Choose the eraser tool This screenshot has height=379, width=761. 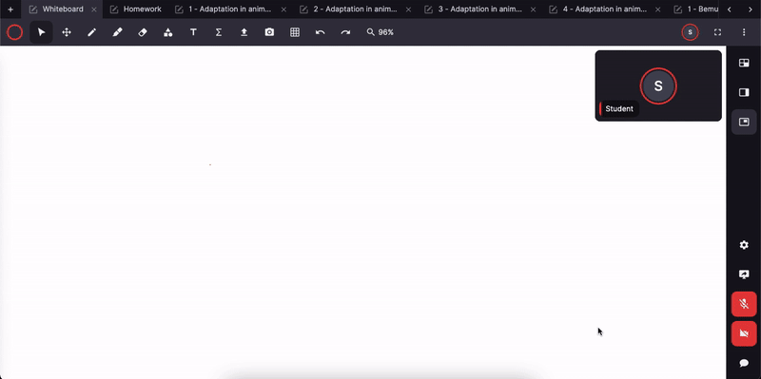(142, 32)
